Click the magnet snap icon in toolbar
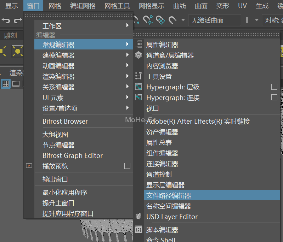The height and width of the screenshot is (242, 283). coord(173,20)
